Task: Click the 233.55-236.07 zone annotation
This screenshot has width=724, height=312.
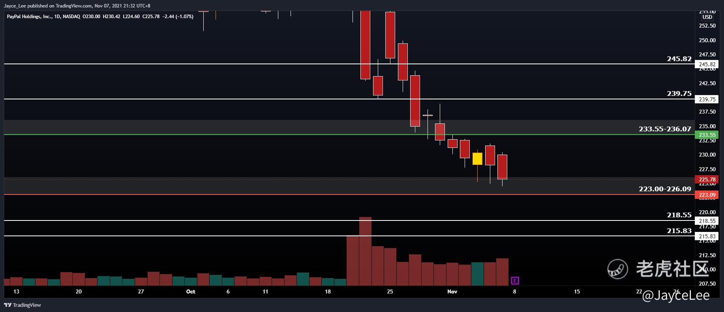Action: 665,129
